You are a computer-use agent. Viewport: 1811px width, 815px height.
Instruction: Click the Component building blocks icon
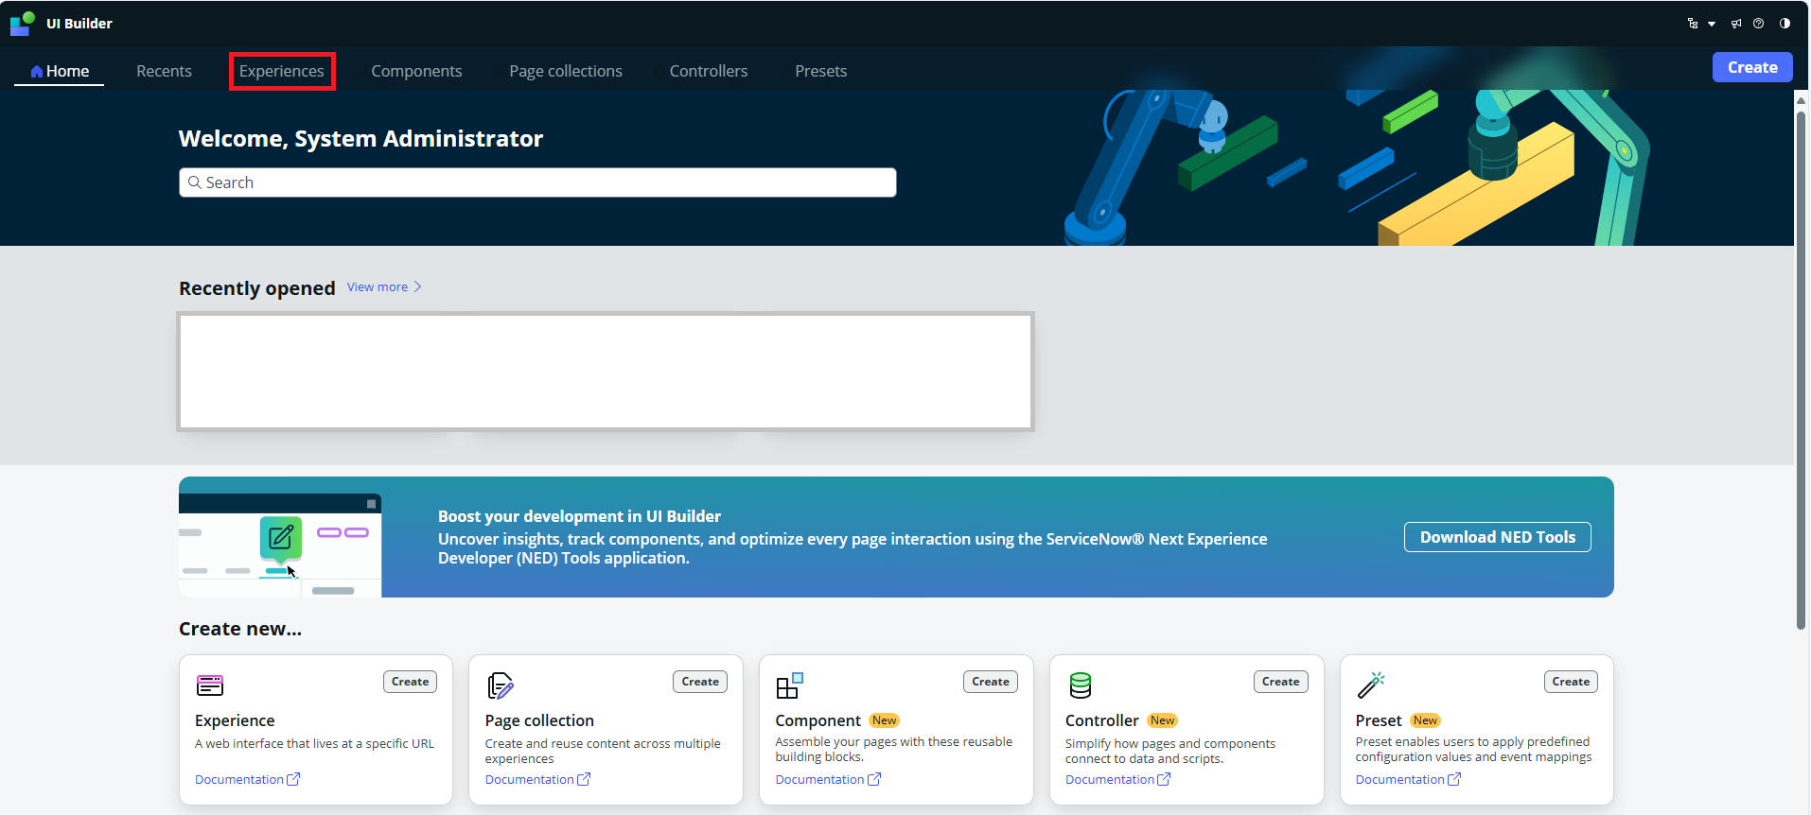point(789,685)
